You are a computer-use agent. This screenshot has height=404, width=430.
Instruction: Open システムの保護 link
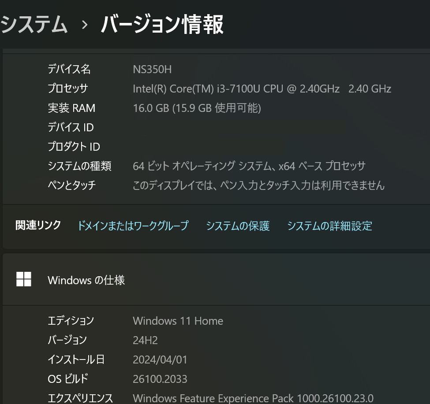238,226
